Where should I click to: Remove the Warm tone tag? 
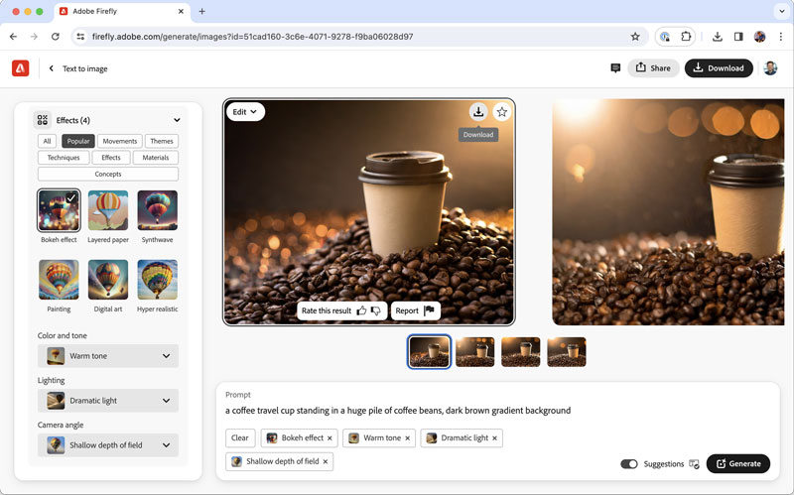[407, 438]
